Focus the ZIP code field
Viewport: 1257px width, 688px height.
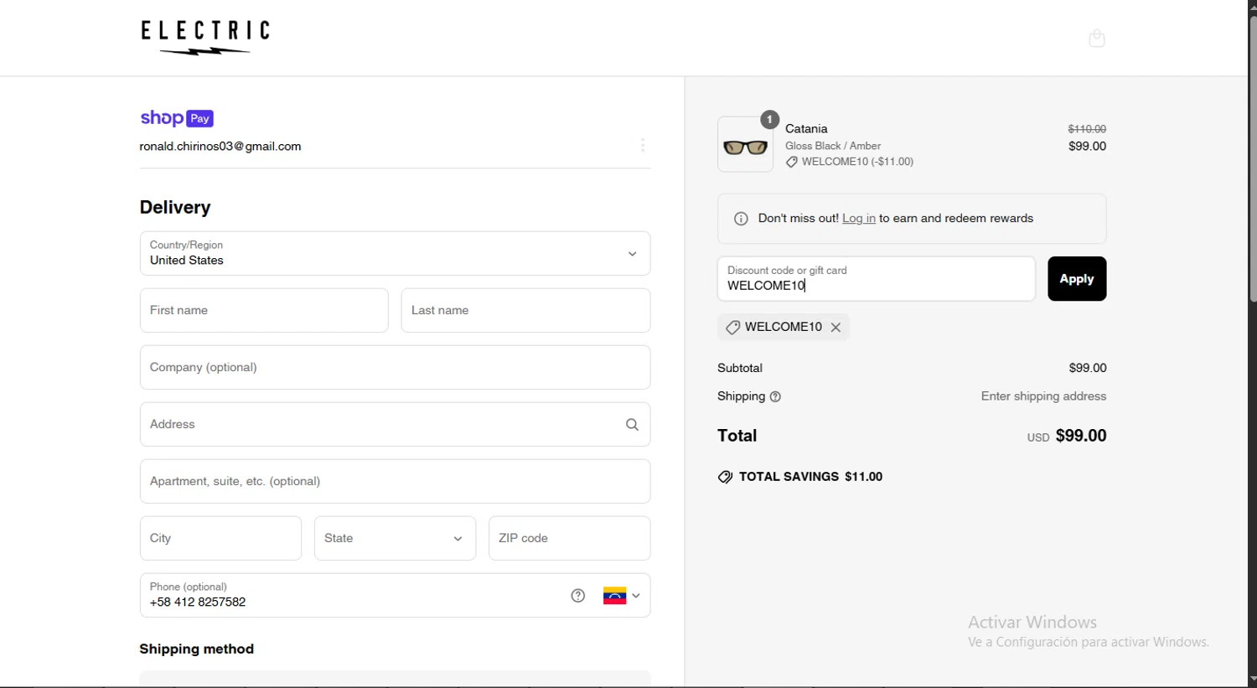click(570, 539)
